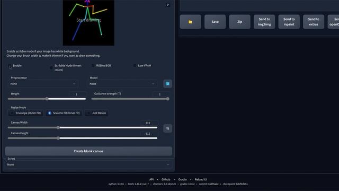Click the Canvas Height slider handle
Image resolution: width=339 pixels, height=191 pixels.
click(58, 138)
